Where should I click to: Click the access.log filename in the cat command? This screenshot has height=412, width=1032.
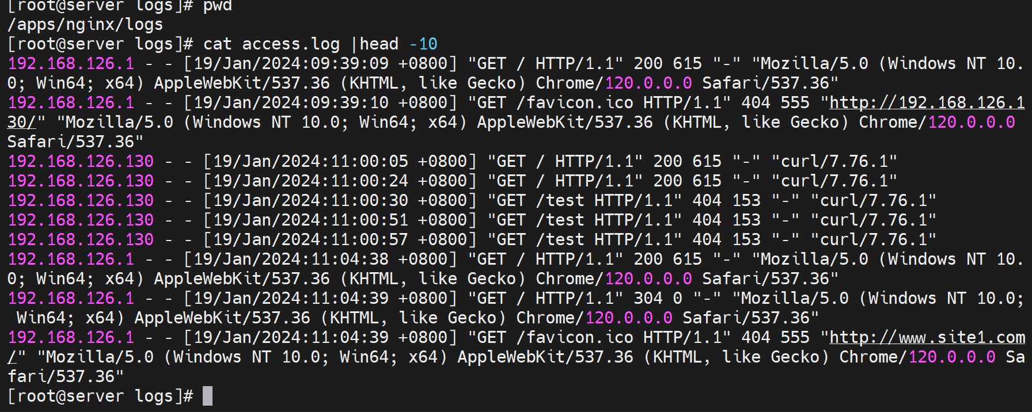pyautogui.click(x=291, y=44)
